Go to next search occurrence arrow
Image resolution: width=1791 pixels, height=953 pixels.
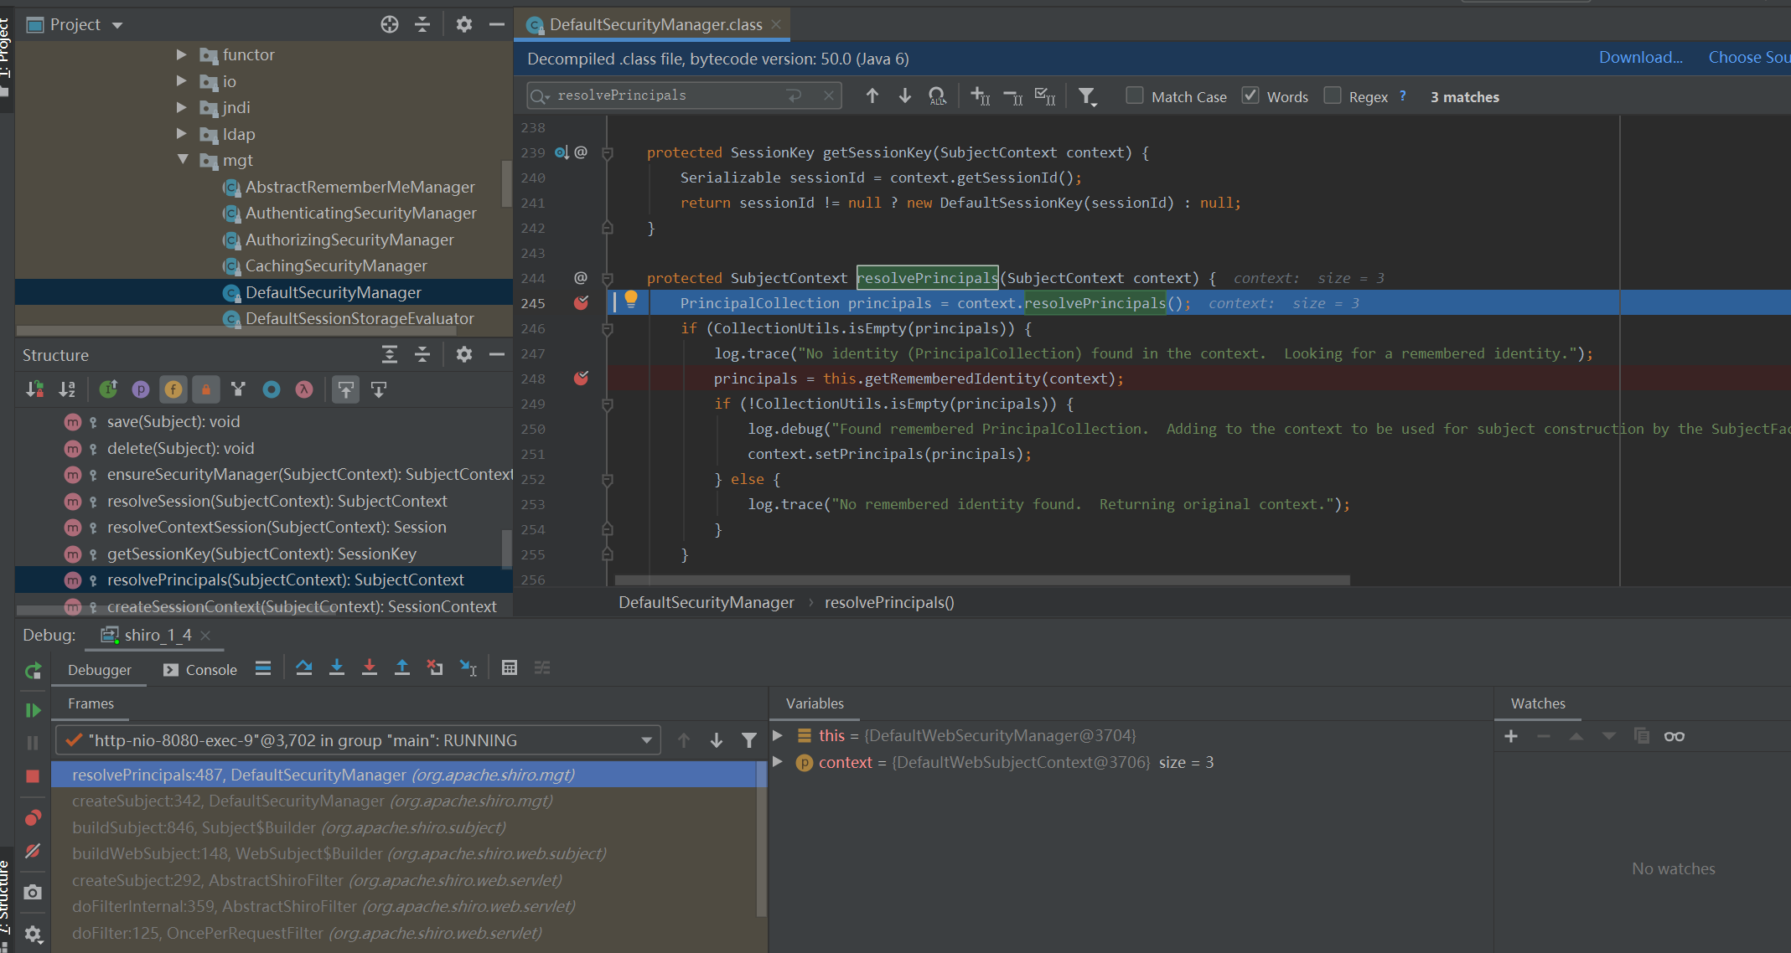coord(905,96)
